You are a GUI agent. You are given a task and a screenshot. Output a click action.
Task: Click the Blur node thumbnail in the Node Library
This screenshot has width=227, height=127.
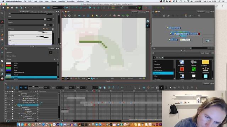pyautogui.click(x=182, y=62)
